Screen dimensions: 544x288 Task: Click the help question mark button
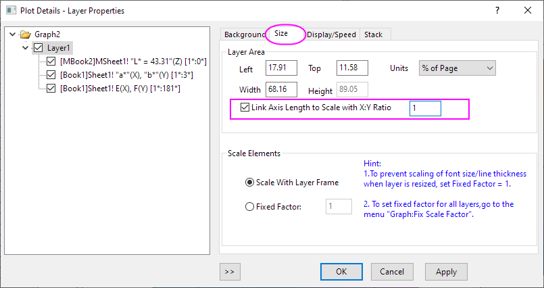[497, 11]
